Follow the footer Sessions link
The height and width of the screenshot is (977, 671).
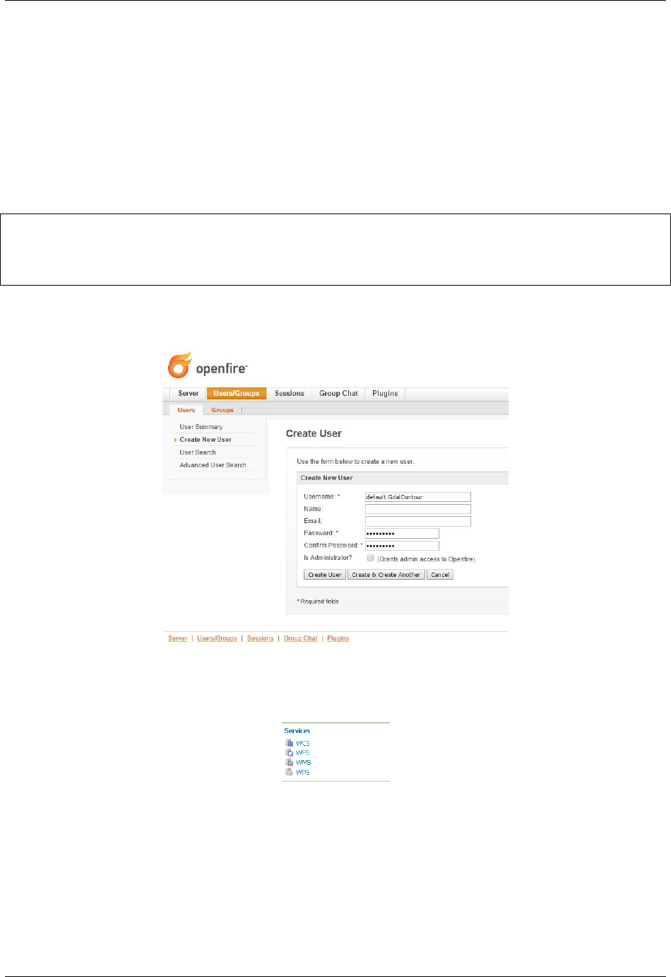click(x=260, y=638)
